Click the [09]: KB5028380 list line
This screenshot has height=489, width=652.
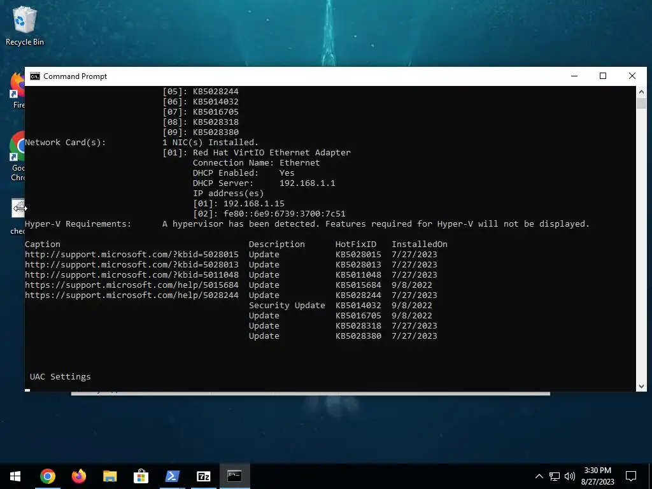[x=201, y=132]
